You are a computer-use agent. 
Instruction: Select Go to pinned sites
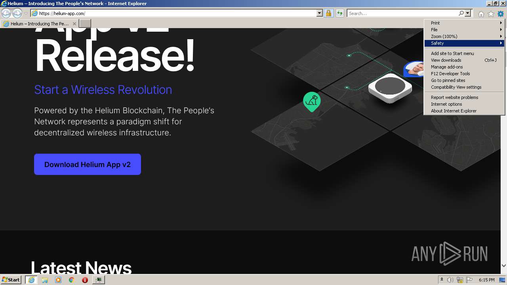click(464, 80)
